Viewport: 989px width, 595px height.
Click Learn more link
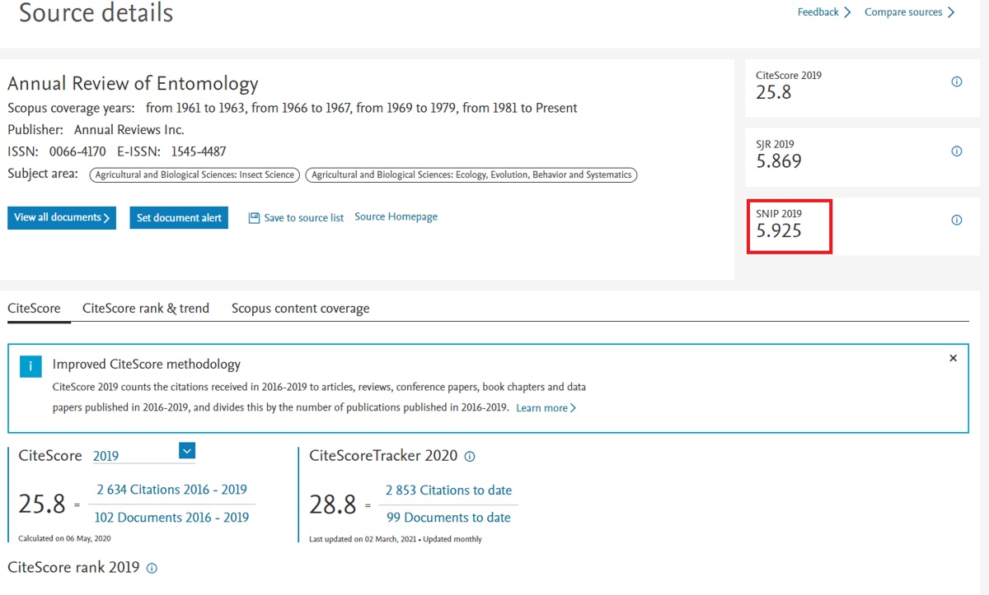546,408
